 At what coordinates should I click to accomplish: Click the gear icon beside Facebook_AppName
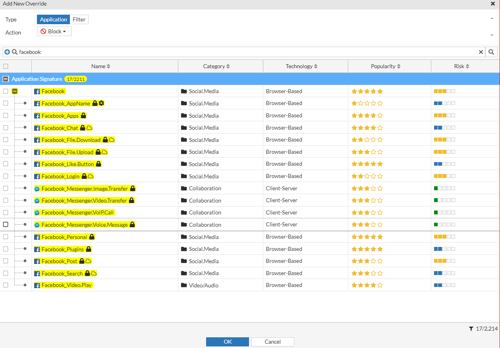101,103
